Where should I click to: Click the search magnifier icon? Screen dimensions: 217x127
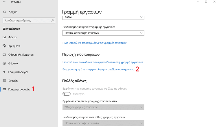pyautogui.click(x=53, y=20)
